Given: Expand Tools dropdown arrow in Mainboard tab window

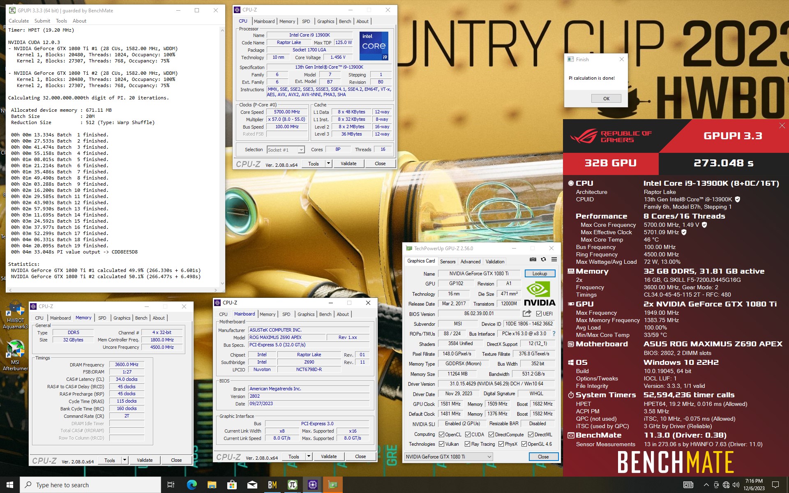Looking at the screenshot, I should (309, 456).
